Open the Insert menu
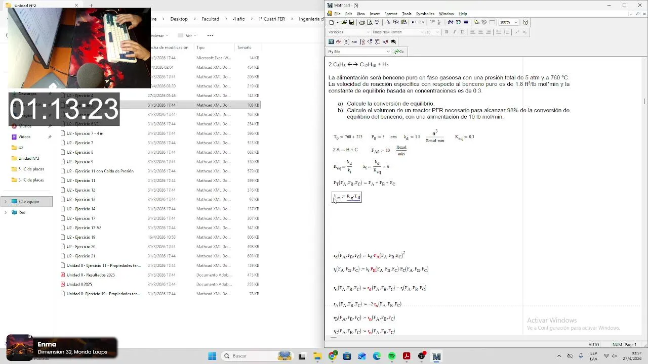The height and width of the screenshot is (364, 648). (x=375, y=14)
